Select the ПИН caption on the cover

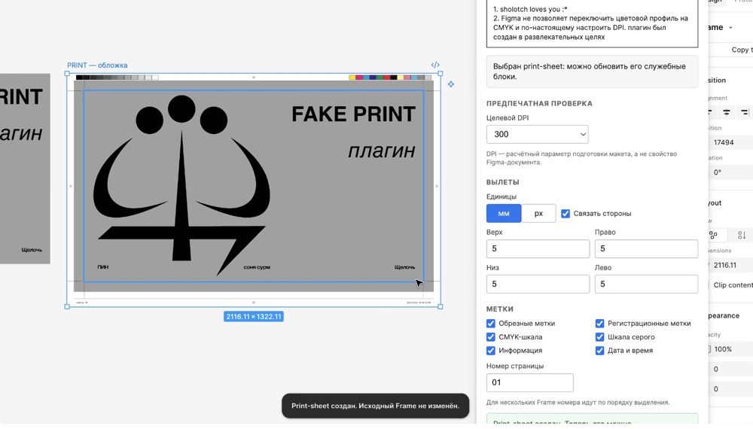click(x=102, y=267)
